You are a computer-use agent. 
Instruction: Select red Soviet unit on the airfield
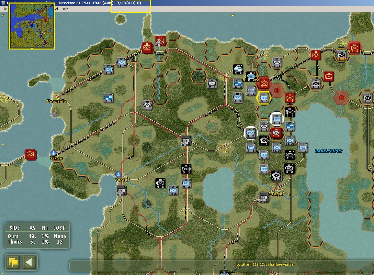(160, 41)
